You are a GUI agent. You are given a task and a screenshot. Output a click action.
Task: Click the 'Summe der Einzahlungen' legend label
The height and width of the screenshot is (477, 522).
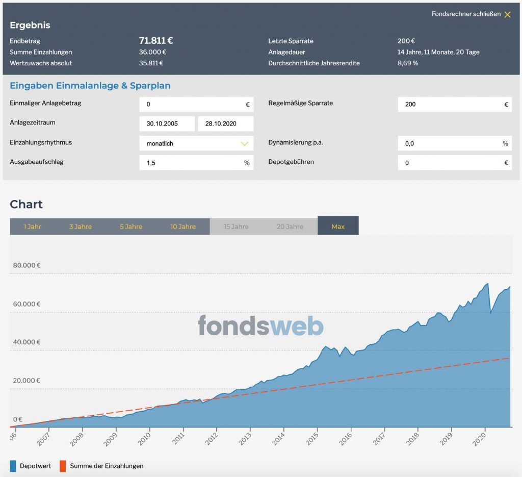pos(107,466)
